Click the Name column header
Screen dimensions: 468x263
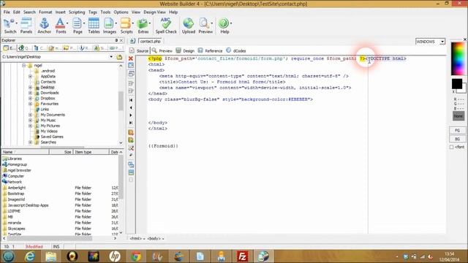[25, 152]
